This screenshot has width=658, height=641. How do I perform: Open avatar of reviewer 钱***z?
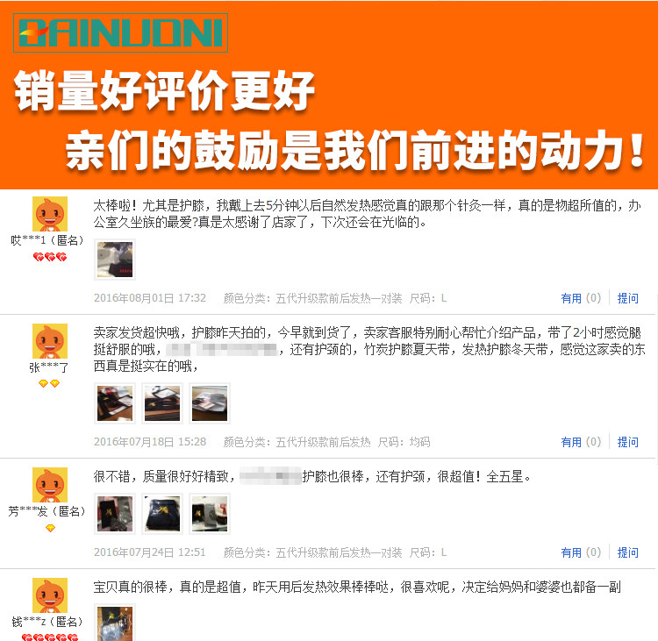point(50,595)
